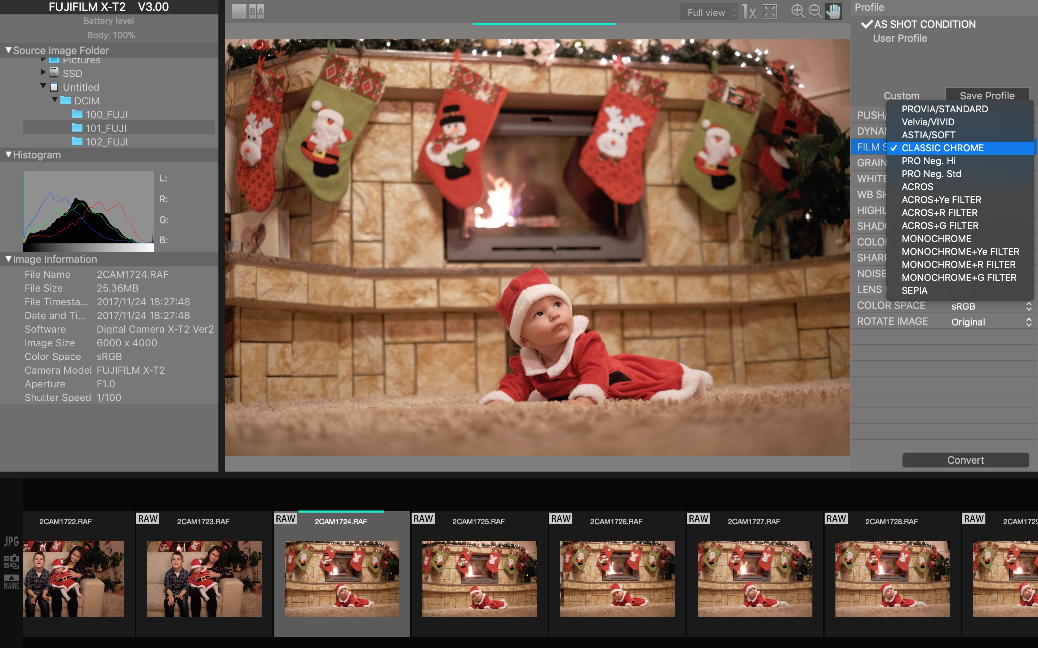Click the Save Profile button
This screenshot has height=648, width=1038.
click(x=987, y=95)
